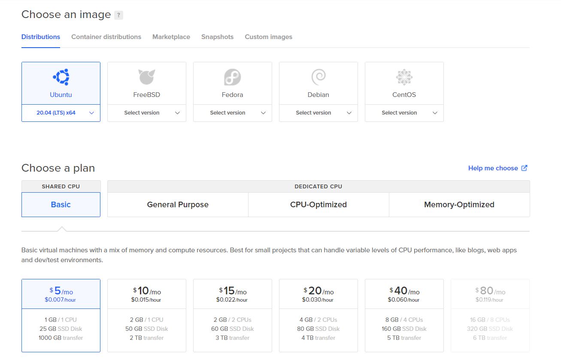Image resolution: width=561 pixels, height=360 pixels.
Task: Select the FreeBSD logo icon
Action: tap(146, 77)
